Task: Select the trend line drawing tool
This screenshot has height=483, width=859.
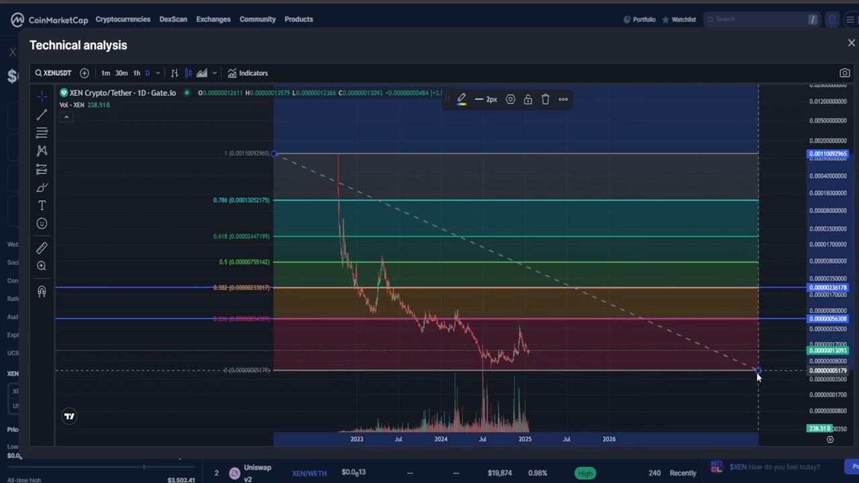Action: click(x=42, y=115)
